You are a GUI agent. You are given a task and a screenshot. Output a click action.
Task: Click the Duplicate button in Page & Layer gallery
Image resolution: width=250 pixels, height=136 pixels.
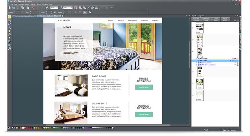coord(196,20)
